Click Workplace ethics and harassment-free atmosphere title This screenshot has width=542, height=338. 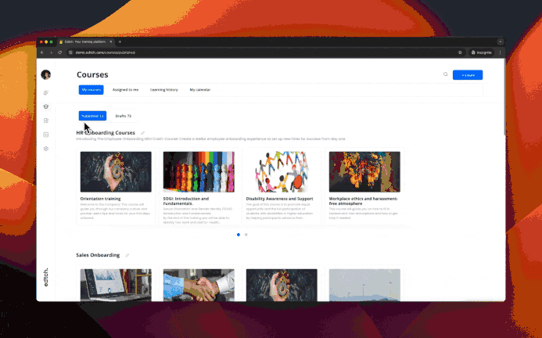(364, 201)
